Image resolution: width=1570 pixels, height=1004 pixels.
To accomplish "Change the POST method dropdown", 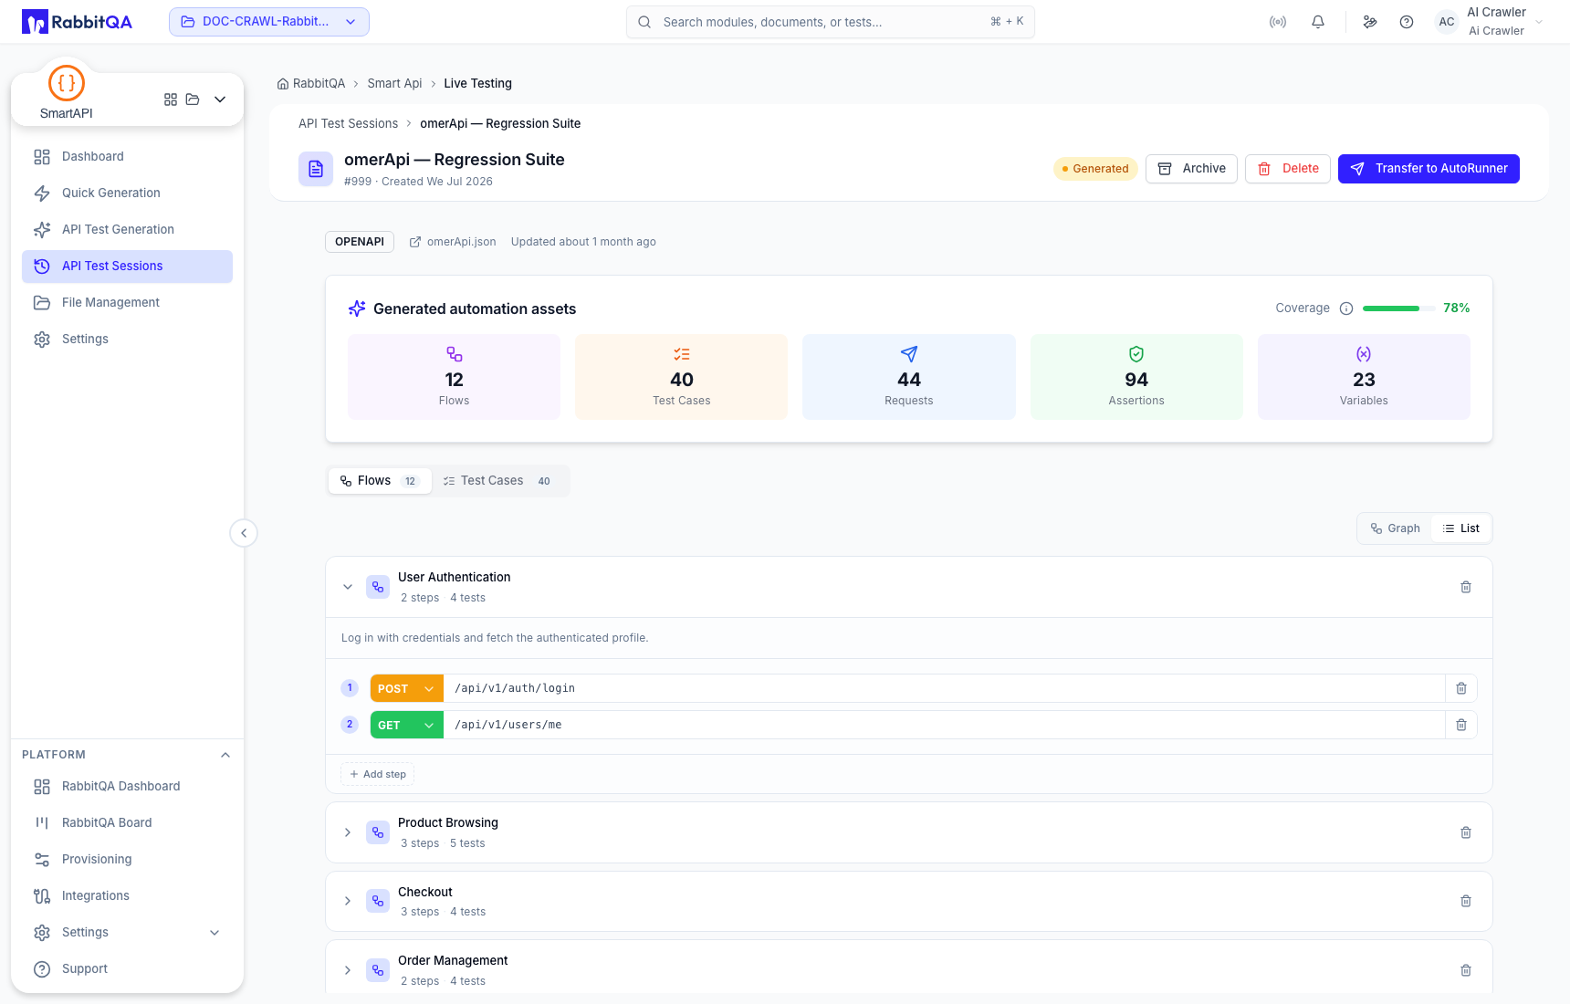I will point(406,688).
